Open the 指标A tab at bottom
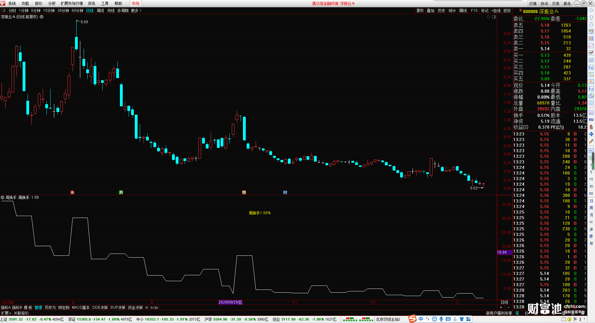This screenshot has width=595, height=323. point(6,308)
